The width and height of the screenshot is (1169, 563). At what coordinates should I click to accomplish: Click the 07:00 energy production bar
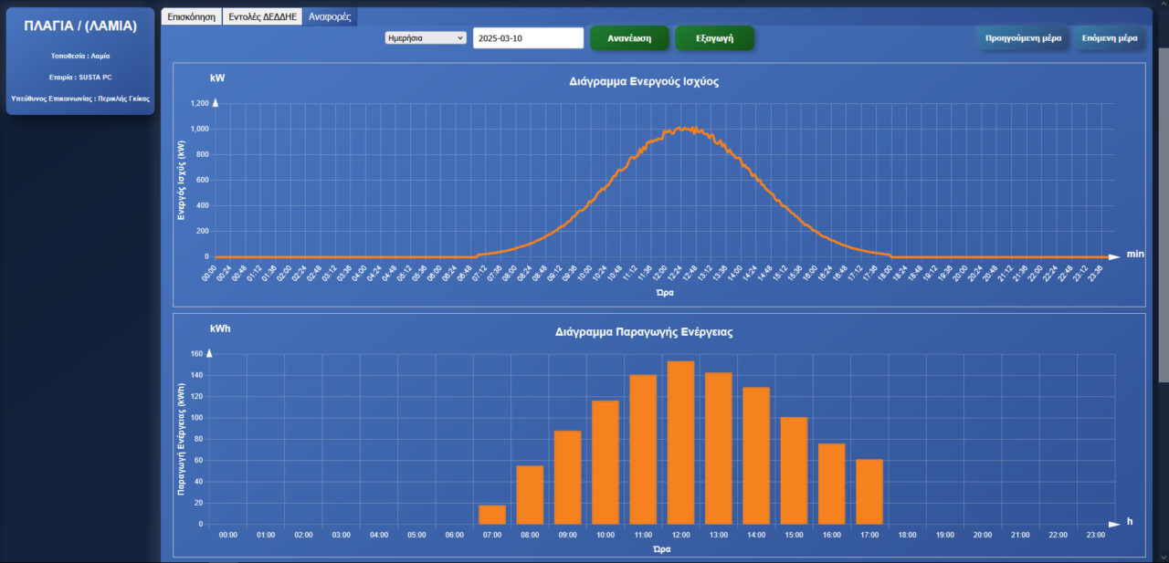[x=492, y=515]
